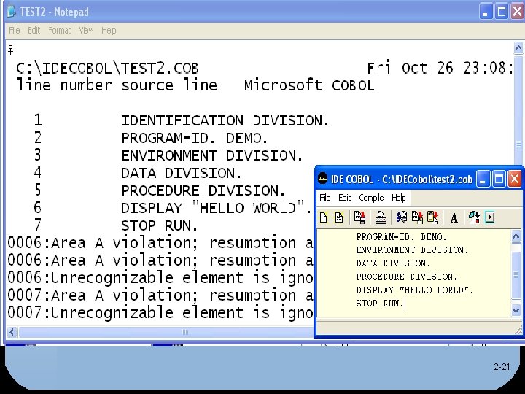525x394 pixels.
Task: Click 'PROGRAM-ID. DEMO.' in IDE COBOL editor
Action: point(401,237)
